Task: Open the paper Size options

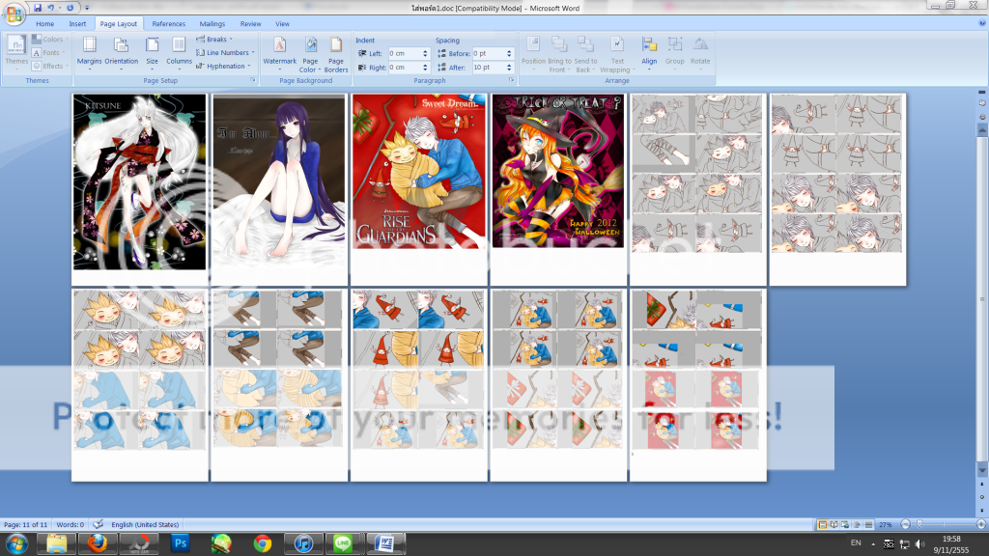Action: (152, 52)
